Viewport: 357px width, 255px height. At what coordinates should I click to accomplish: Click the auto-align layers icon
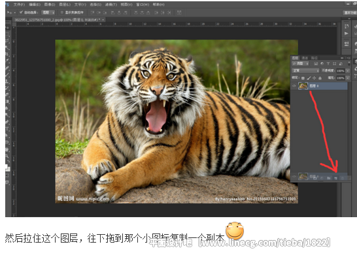pos(179,12)
